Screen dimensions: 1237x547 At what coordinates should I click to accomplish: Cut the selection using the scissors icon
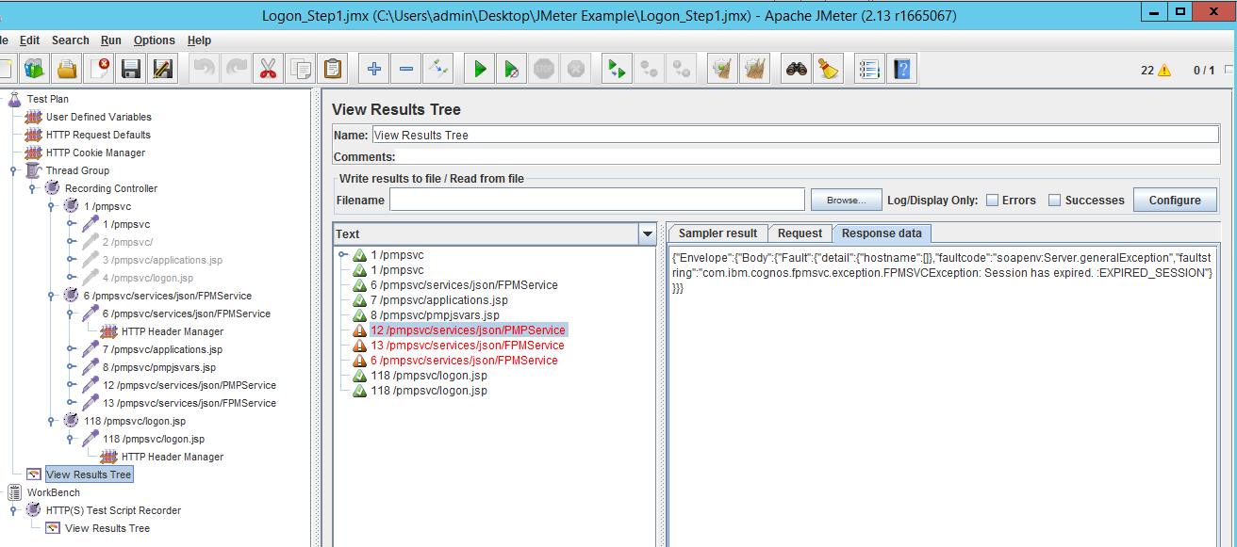pyautogui.click(x=269, y=69)
